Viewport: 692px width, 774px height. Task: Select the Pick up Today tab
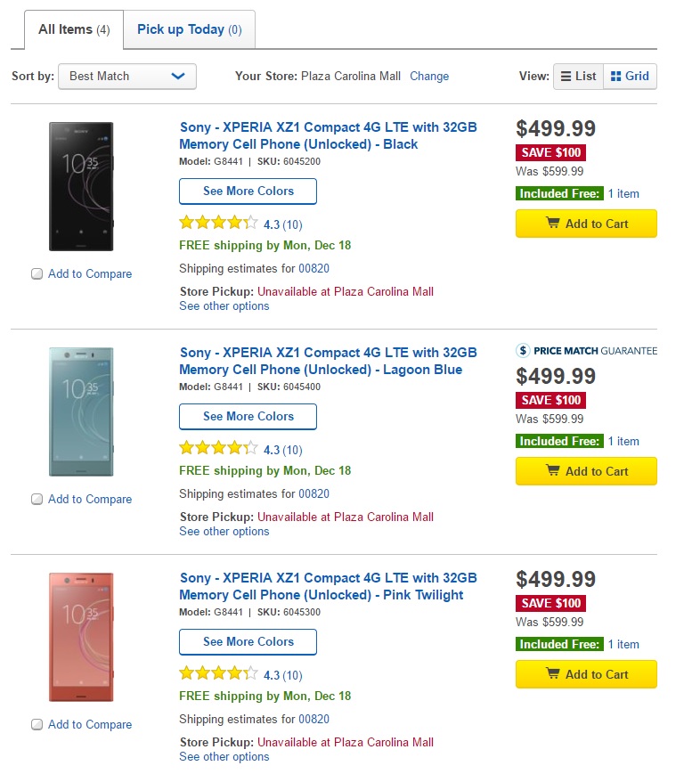tap(190, 29)
